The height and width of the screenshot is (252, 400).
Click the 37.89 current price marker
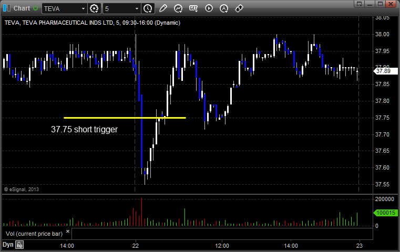385,71
